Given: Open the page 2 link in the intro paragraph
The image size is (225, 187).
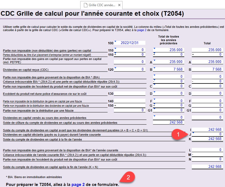Looking at the screenshot, I should pos(142,30).
